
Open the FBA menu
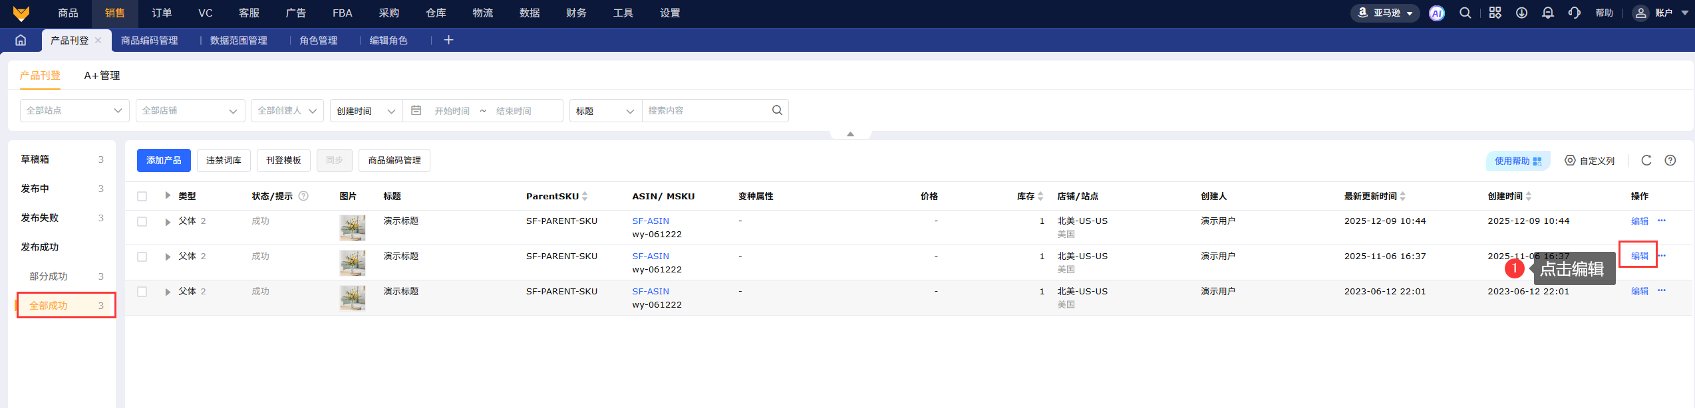tap(343, 13)
